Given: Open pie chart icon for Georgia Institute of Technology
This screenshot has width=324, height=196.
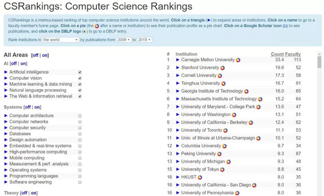Looking at the screenshot, I should pos(246,91).
